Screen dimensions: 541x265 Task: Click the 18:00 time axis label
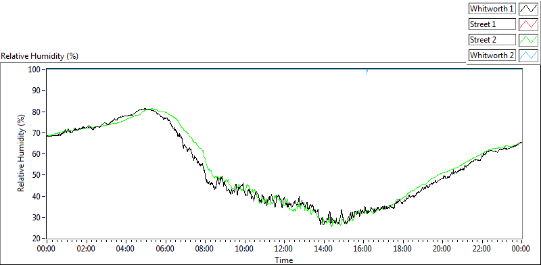[x=403, y=249]
